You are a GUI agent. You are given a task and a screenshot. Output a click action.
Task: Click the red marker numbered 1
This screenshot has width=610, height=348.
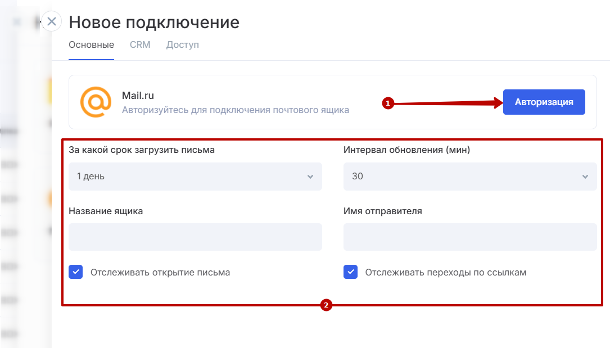pyautogui.click(x=387, y=103)
